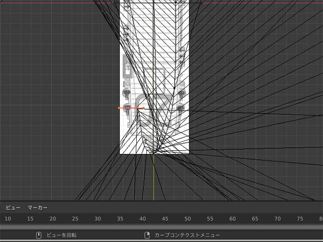Viewport: 323px width, 242px height.
Task: Jump to frame 75 on timeline
Action: click(x=300, y=219)
